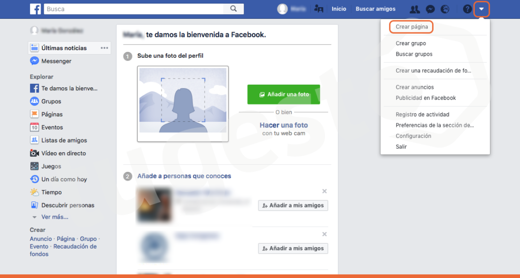This screenshot has width=520, height=278.
Task: Select Crear grupo in the menu
Action: 410,44
